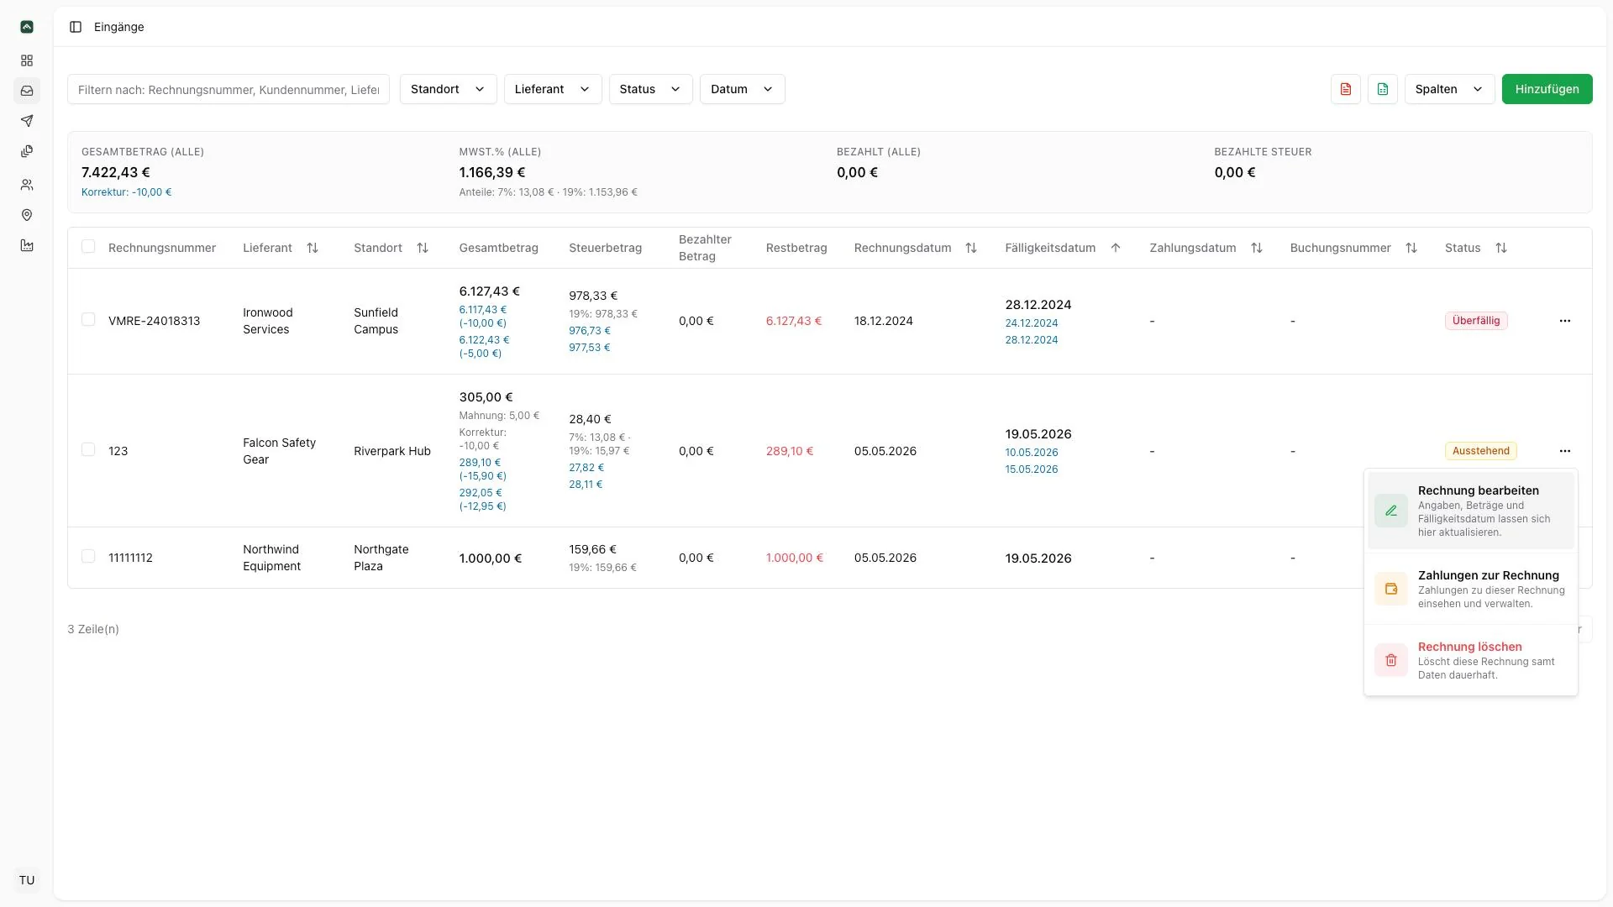Screen dimensions: 1613x907
Task: Sort by Standort column arrows
Action: tap(423, 248)
